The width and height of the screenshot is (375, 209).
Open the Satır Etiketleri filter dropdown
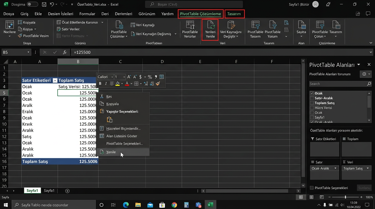tap(55, 81)
